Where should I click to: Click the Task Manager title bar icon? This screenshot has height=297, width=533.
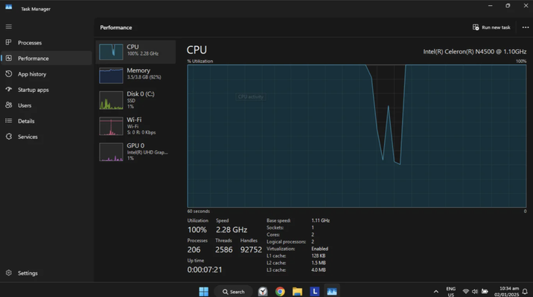tap(9, 7)
